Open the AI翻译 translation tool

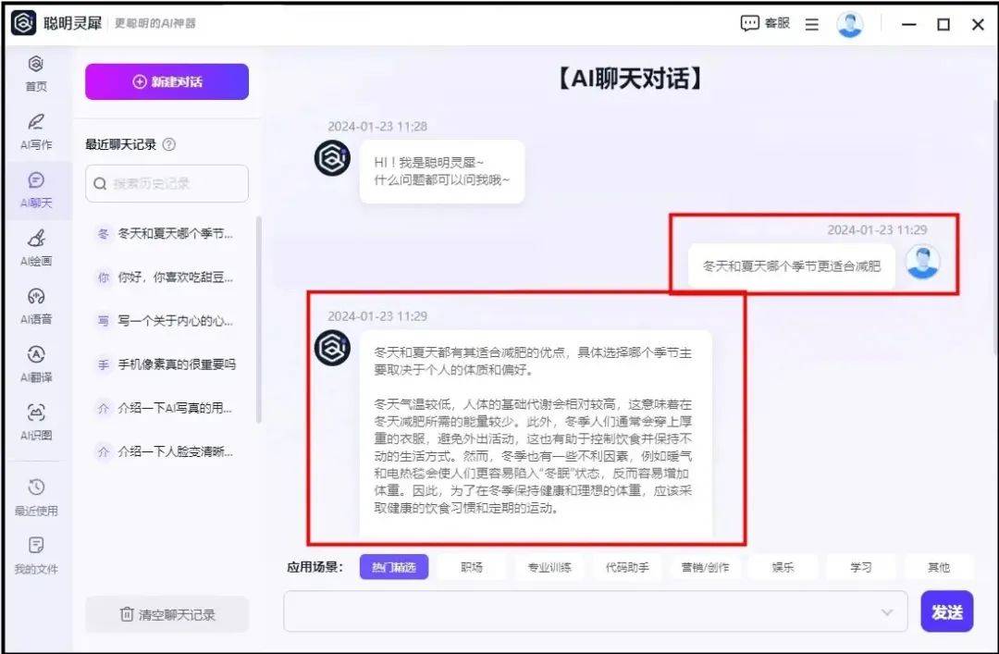[x=36, y=364]
